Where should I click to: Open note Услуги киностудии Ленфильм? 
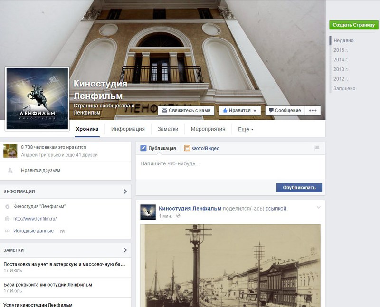(38, 305)
